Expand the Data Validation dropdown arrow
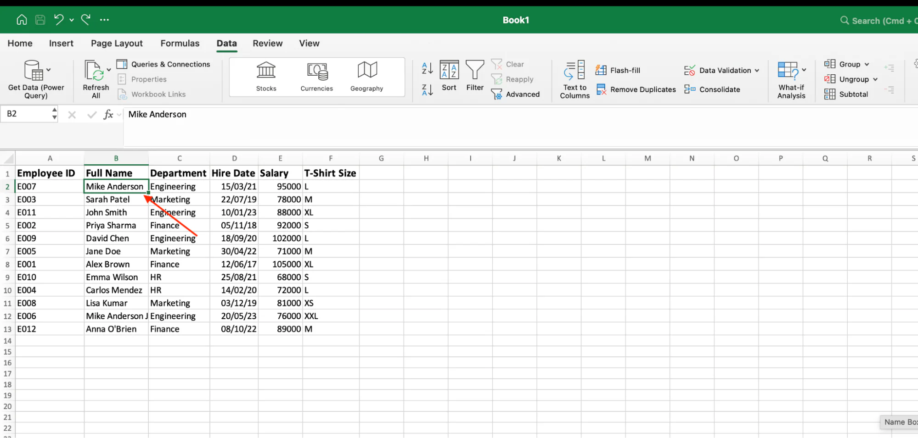Screen dimensions: 918x438 tap(757, 71)
